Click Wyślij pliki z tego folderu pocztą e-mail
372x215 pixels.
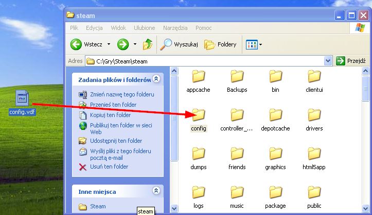point(120,154)
